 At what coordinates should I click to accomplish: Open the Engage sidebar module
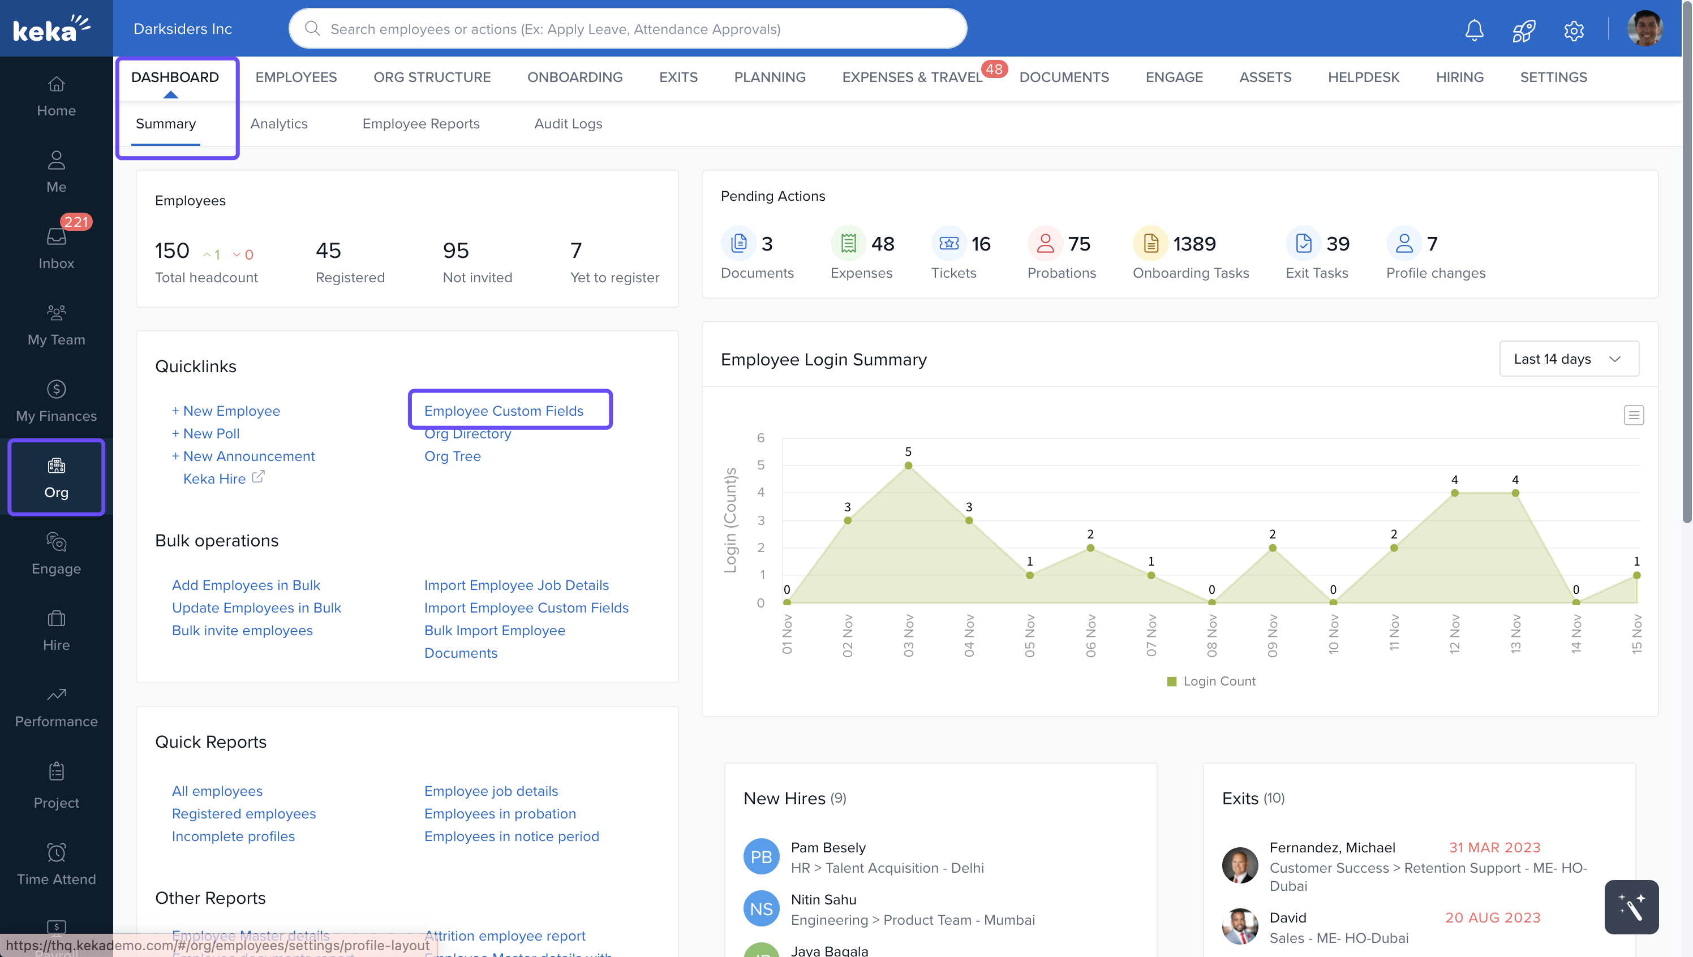tap(56, 553)
